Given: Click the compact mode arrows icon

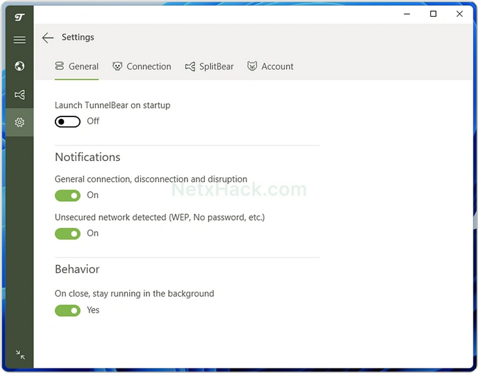Looking at the screenshot, I should tap(20, 354).
